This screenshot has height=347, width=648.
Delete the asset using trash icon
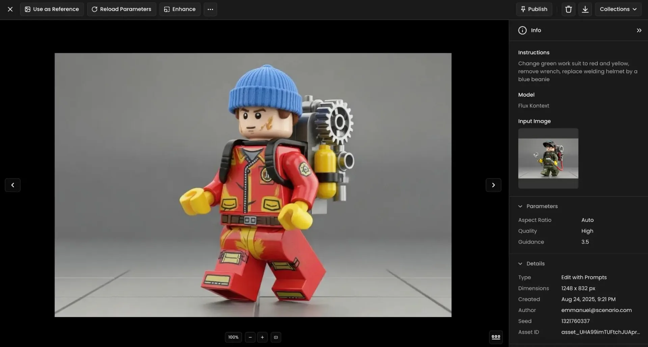pyautogui.click(x=568, y=9)
